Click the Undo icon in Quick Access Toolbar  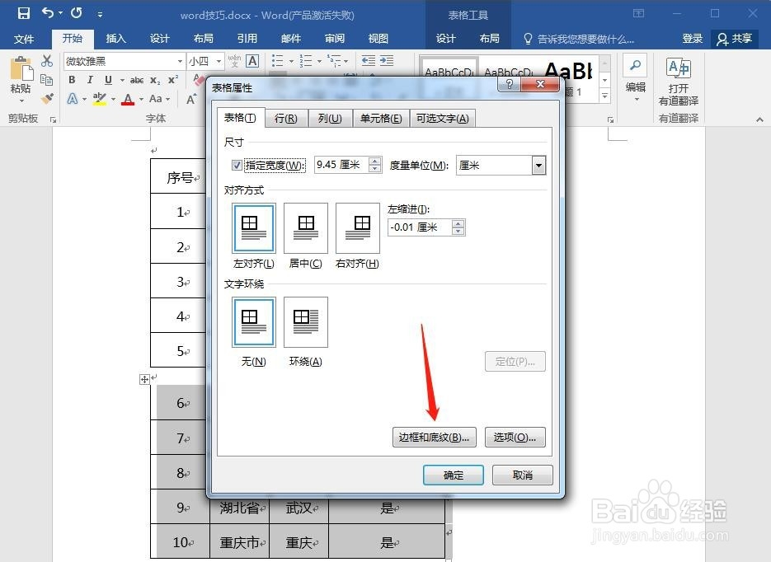pos(47,13)
